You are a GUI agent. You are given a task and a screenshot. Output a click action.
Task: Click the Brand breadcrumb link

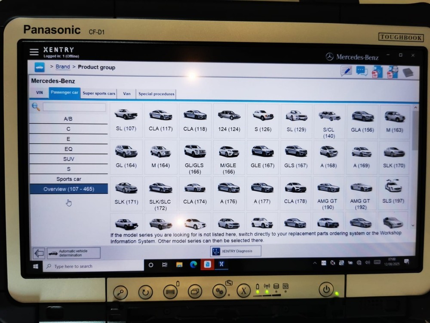point(63,67)
